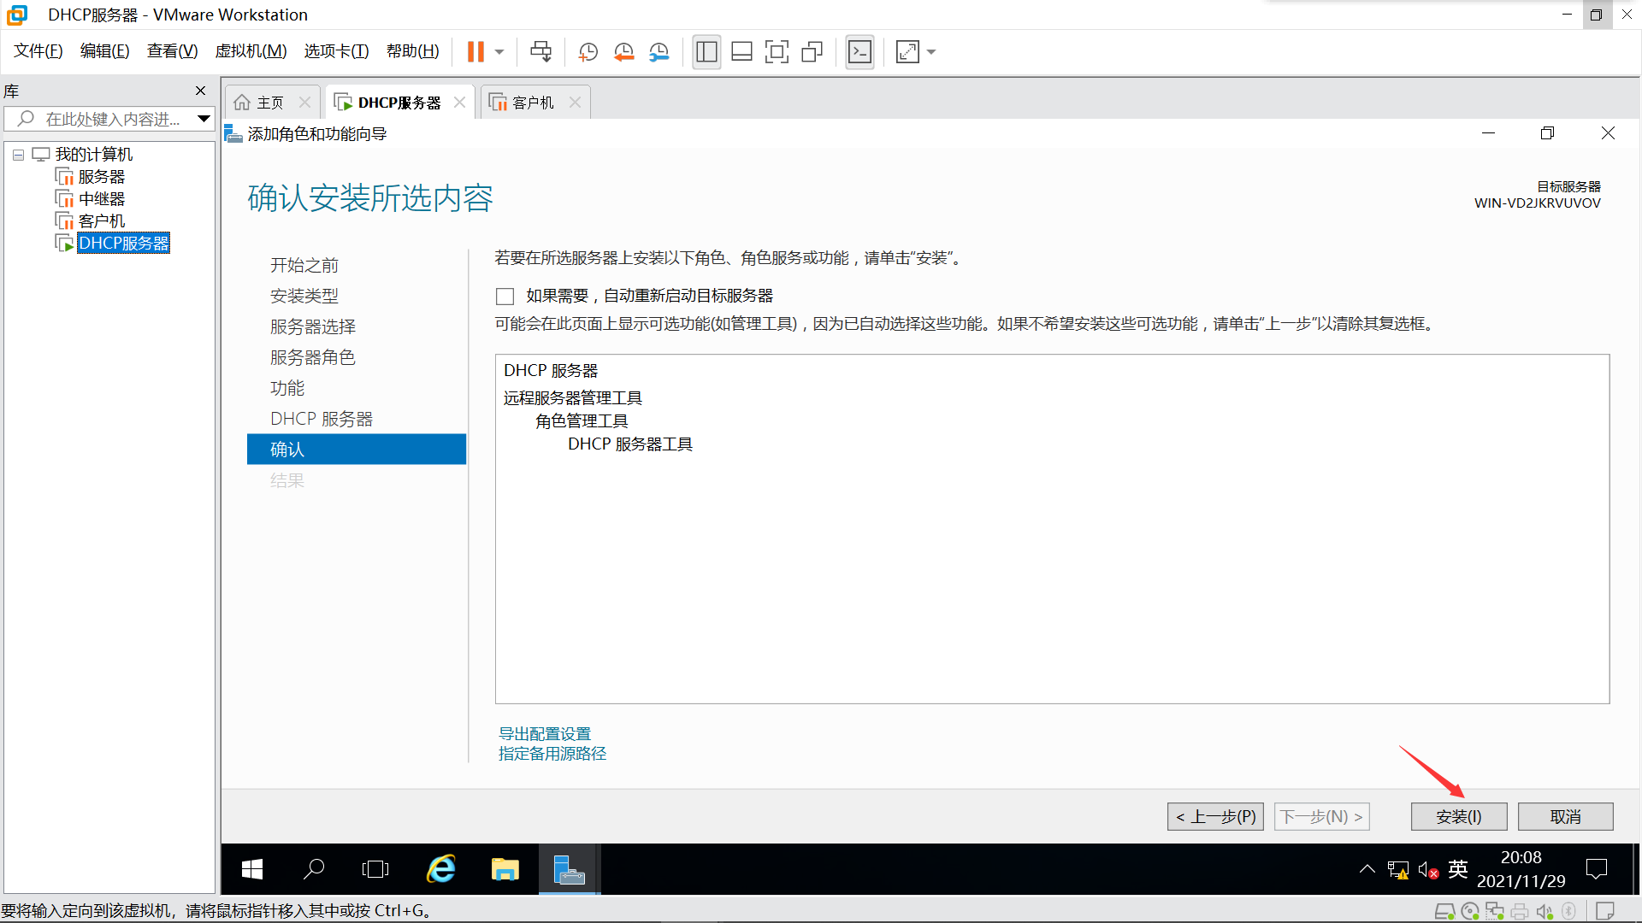Screen dimensions: 1642x923
Task: Open the pause button dropdown arrow
Action: pyautogui.click(x=499, y=52)
